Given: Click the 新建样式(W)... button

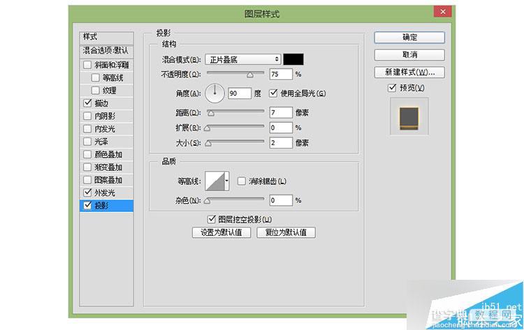Looking at the screenshot, I should tap(409, 72).
